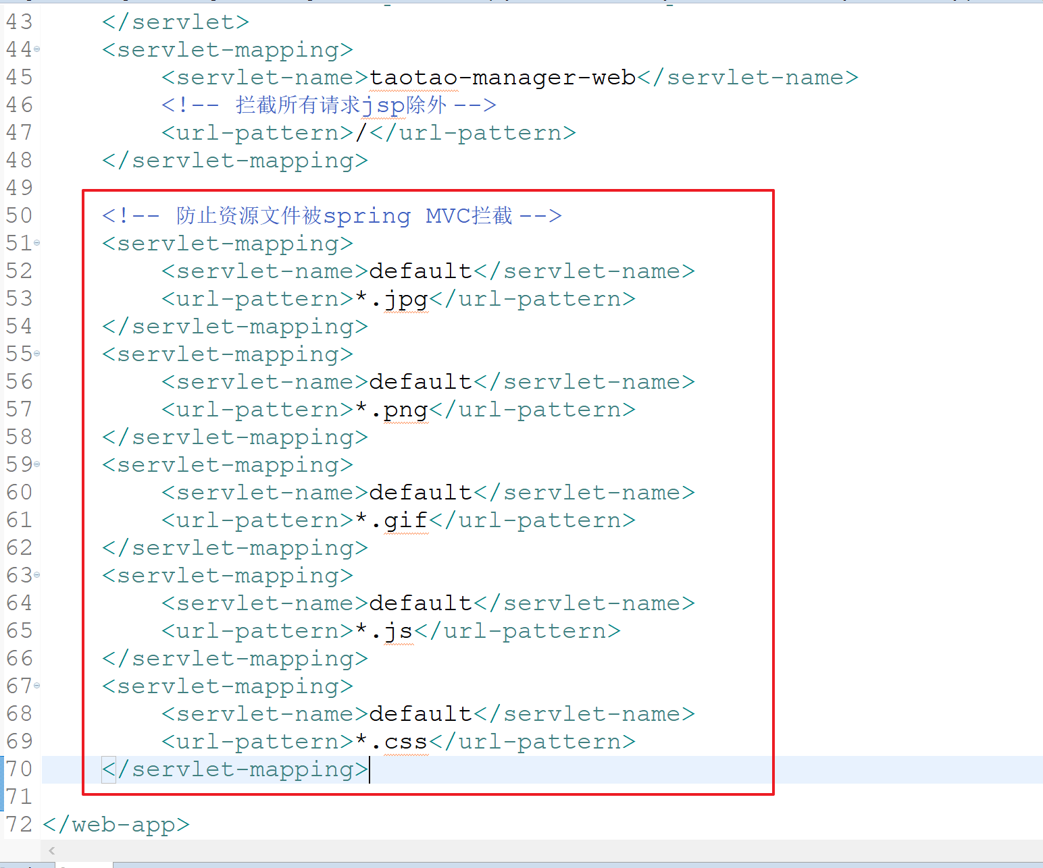The image size is (1043, 868).
Task: Click the jsp comment on line 46
Action: pos(329,105)
